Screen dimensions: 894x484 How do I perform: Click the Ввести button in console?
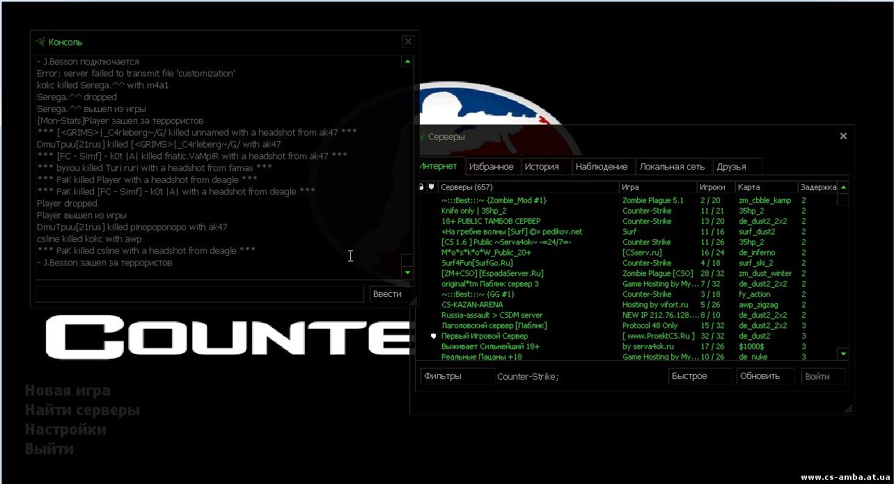(x=391, y=294)
